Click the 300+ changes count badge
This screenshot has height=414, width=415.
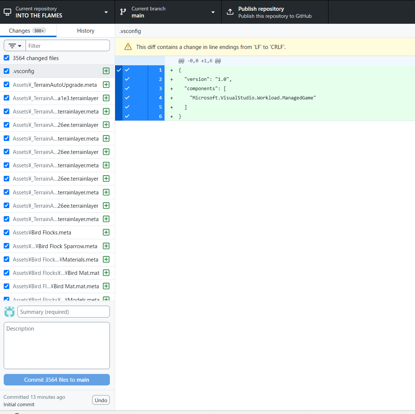tap(39, 31)
